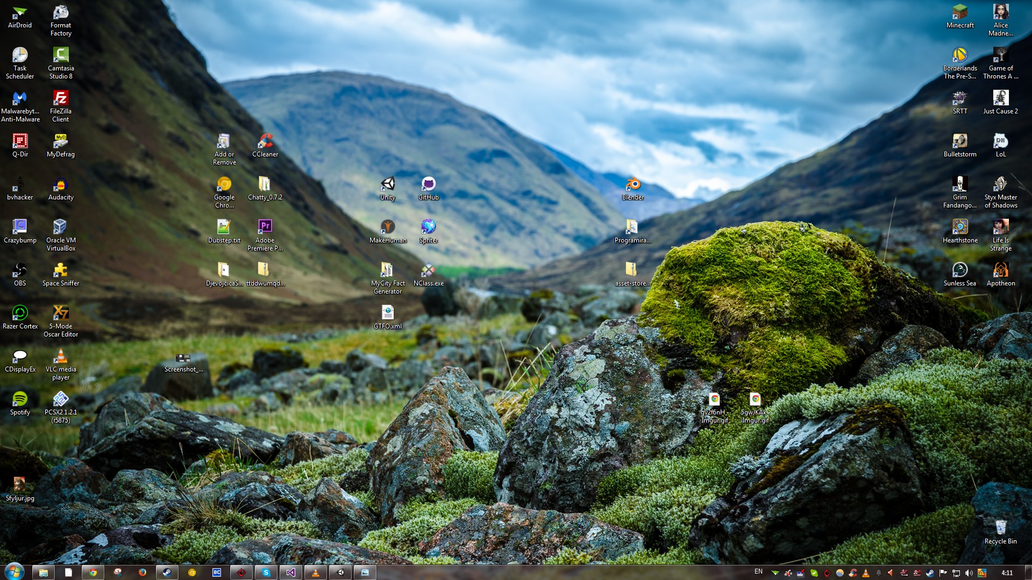The image size is (1032, 580).
Task: Select the CCleaner desktop shortcut
Action: tap(265, 146)
